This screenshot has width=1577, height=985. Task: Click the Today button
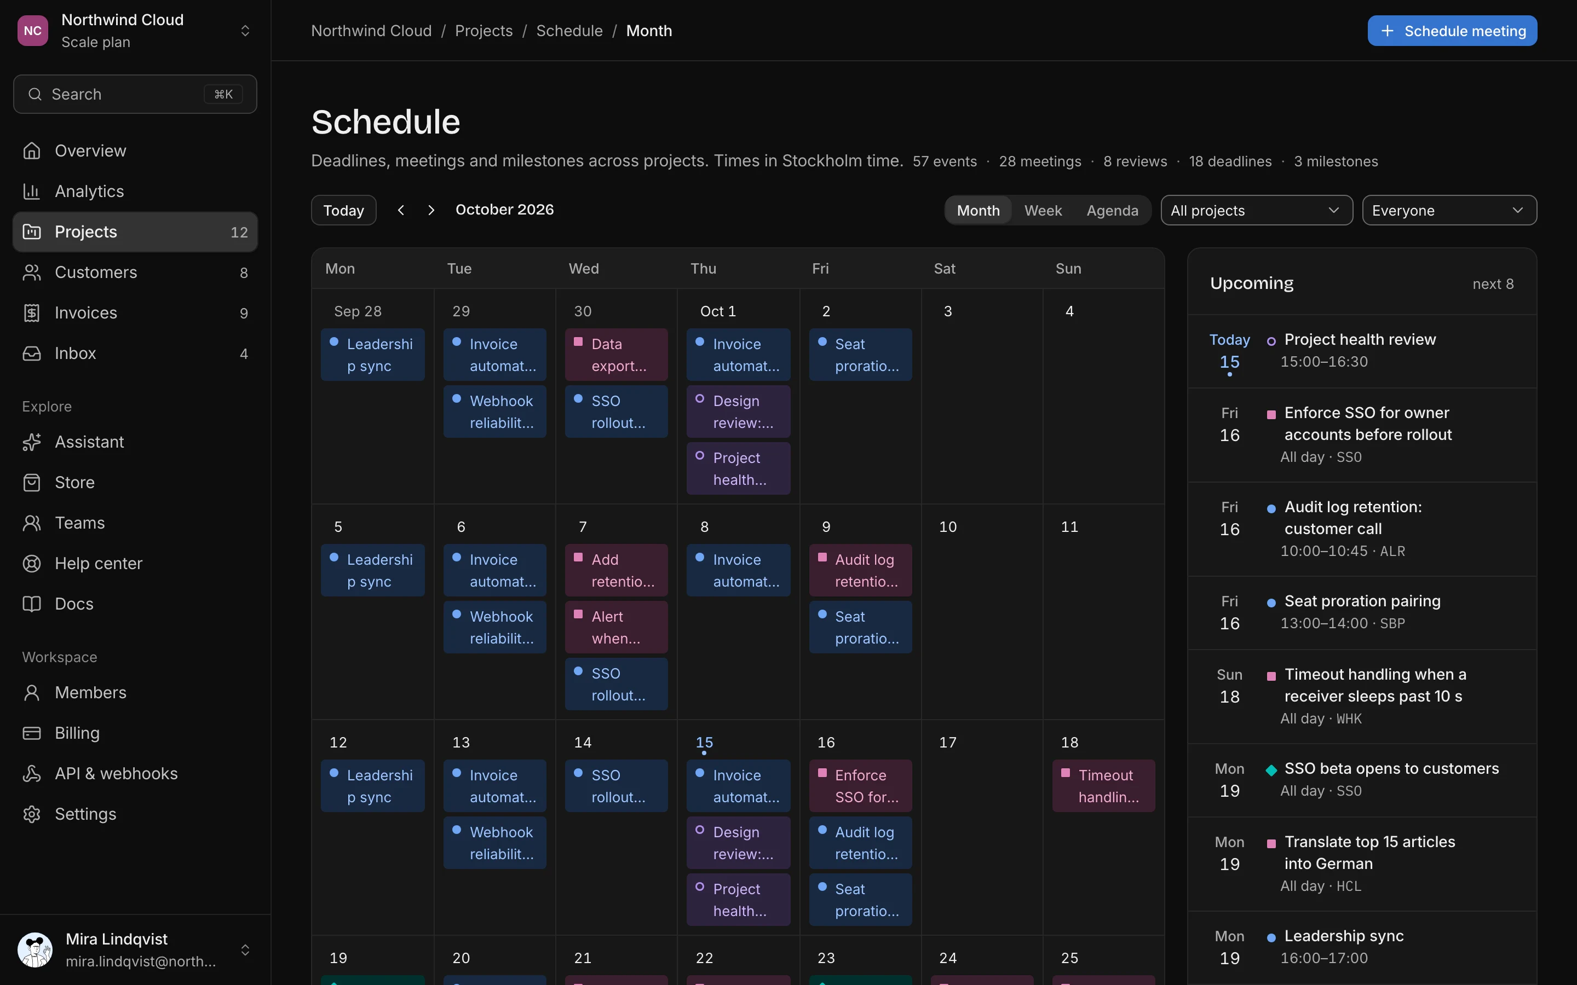343,211
